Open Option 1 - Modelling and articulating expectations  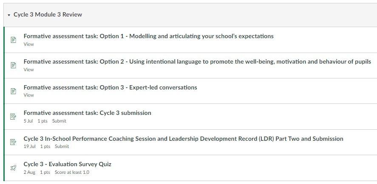148,36
